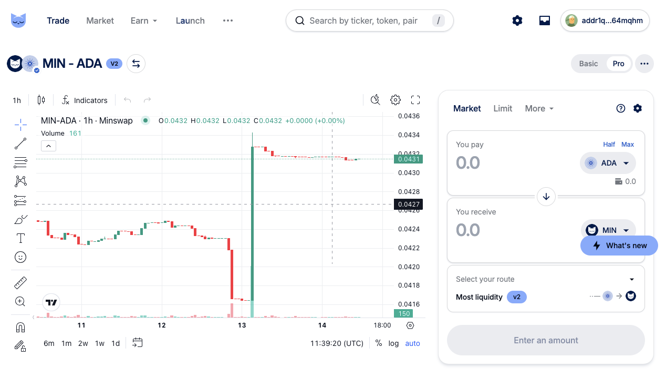Image resolution: width=666 pixels, height=378 pixels.
Task: Select the pattern drawing tool
Action: (20, 181)
